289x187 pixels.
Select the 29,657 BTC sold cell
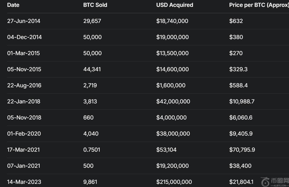[x=92, y=21]
